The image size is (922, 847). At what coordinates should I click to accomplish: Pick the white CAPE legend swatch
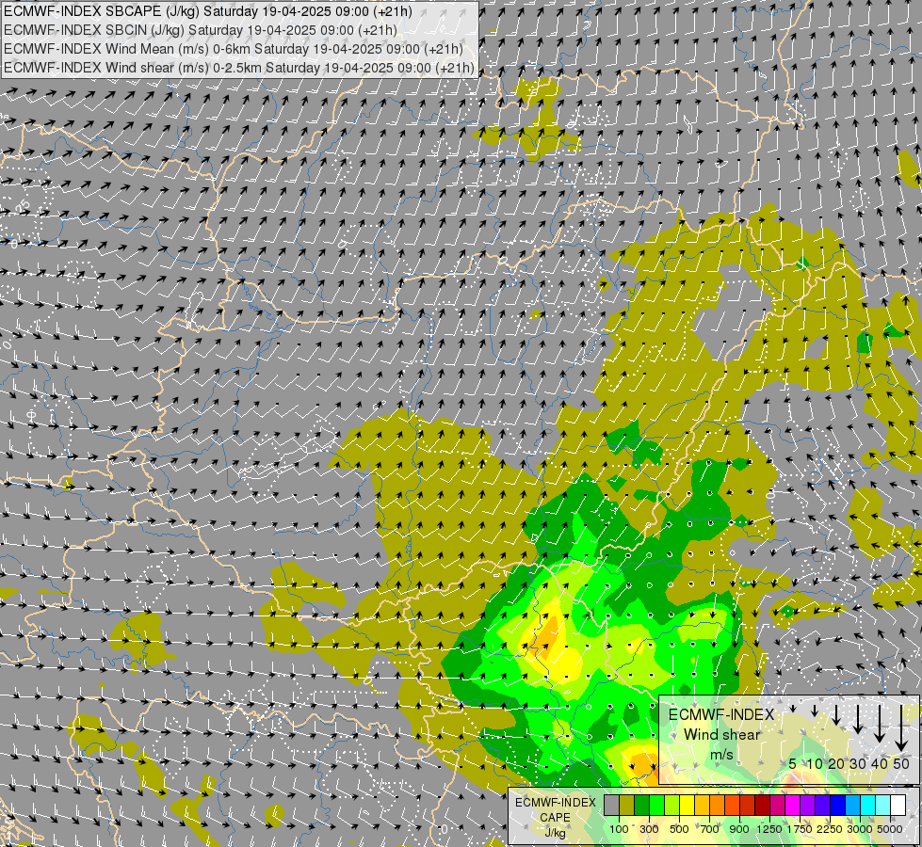coord(898,806)
